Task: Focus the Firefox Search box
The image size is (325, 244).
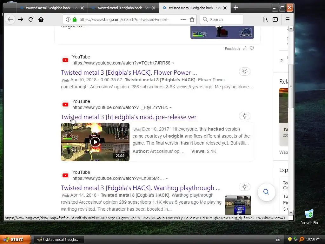Action: (x=221, y=19)
